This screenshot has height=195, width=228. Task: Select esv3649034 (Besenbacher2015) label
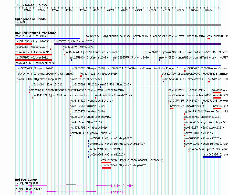tap(190, 95)
